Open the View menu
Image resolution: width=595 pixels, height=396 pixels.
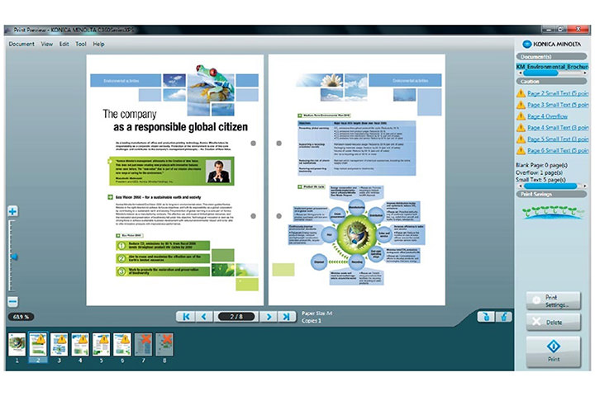coord(46,44)
